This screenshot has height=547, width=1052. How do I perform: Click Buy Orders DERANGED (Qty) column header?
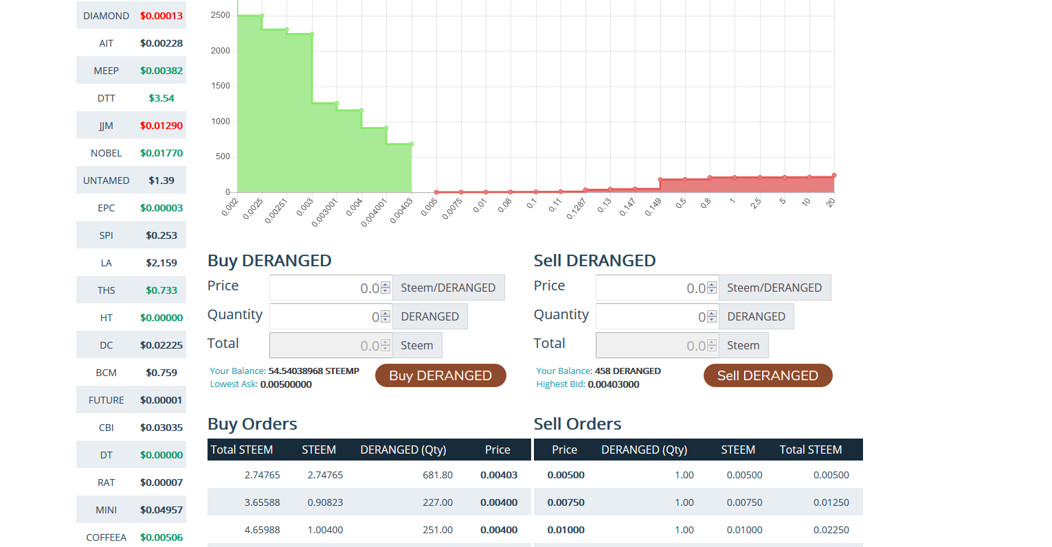403,450
